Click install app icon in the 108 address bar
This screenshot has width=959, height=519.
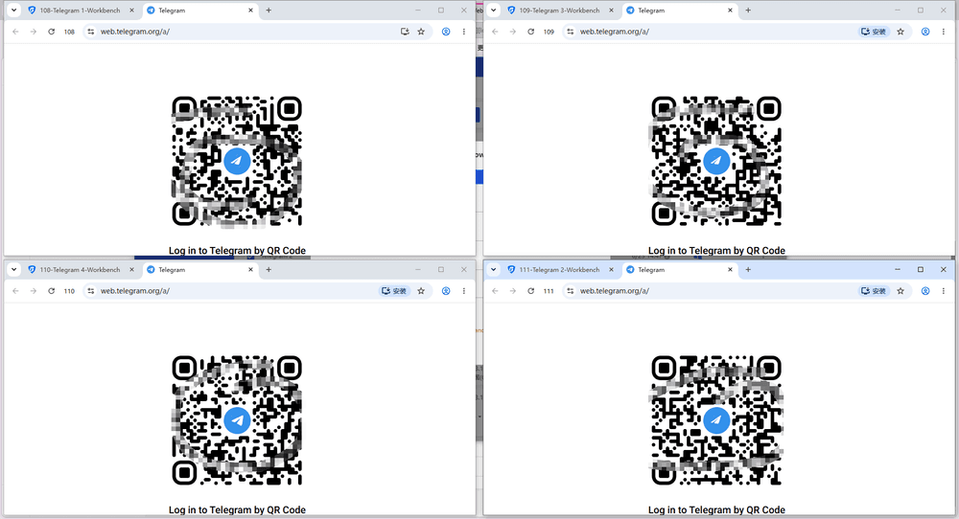[405, 32]
